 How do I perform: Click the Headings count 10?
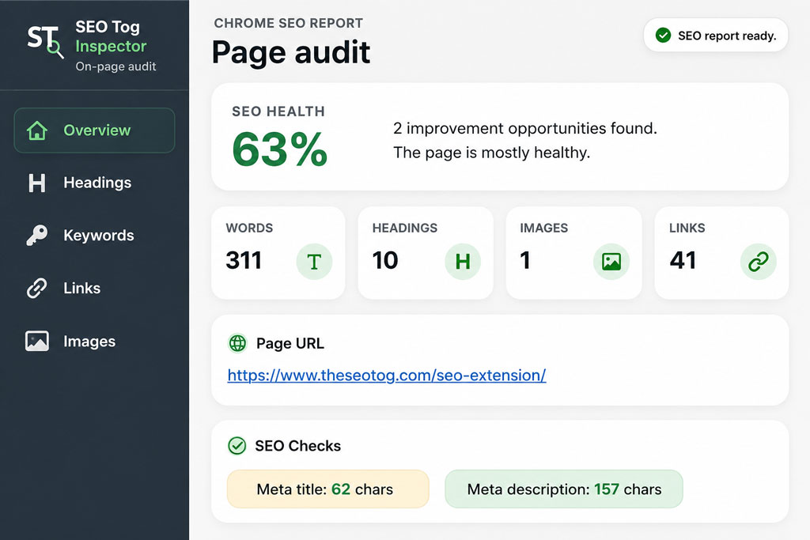coord(385,260)
